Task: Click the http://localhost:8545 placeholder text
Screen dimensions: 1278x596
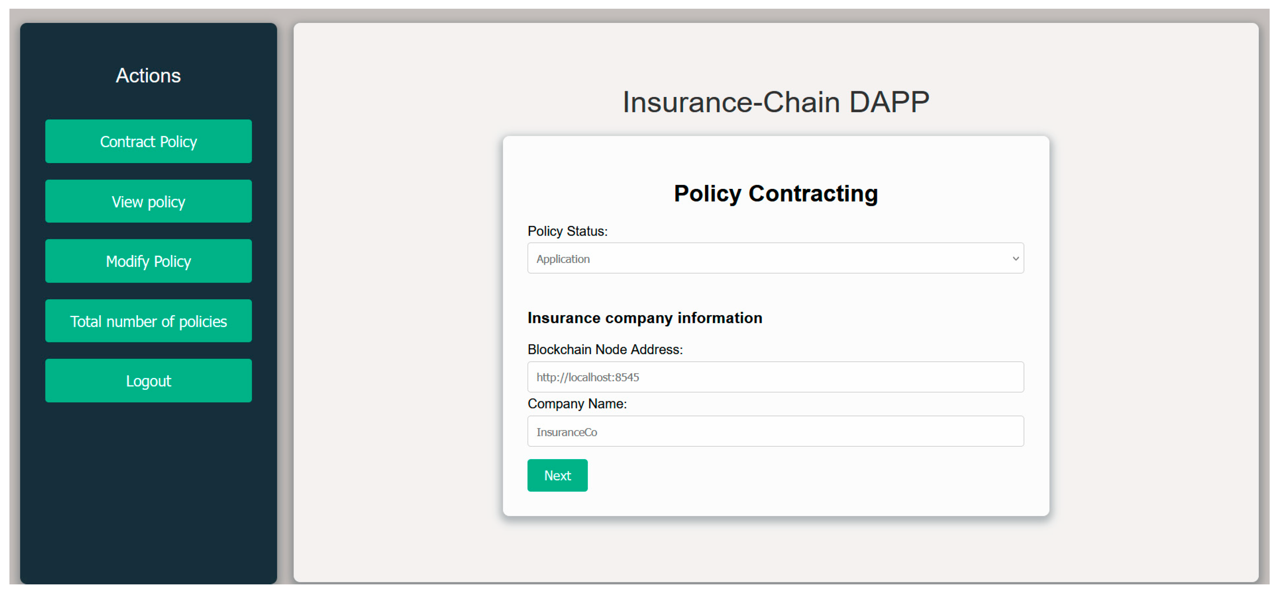Action: pyautogui.click(x=588, y=377)
